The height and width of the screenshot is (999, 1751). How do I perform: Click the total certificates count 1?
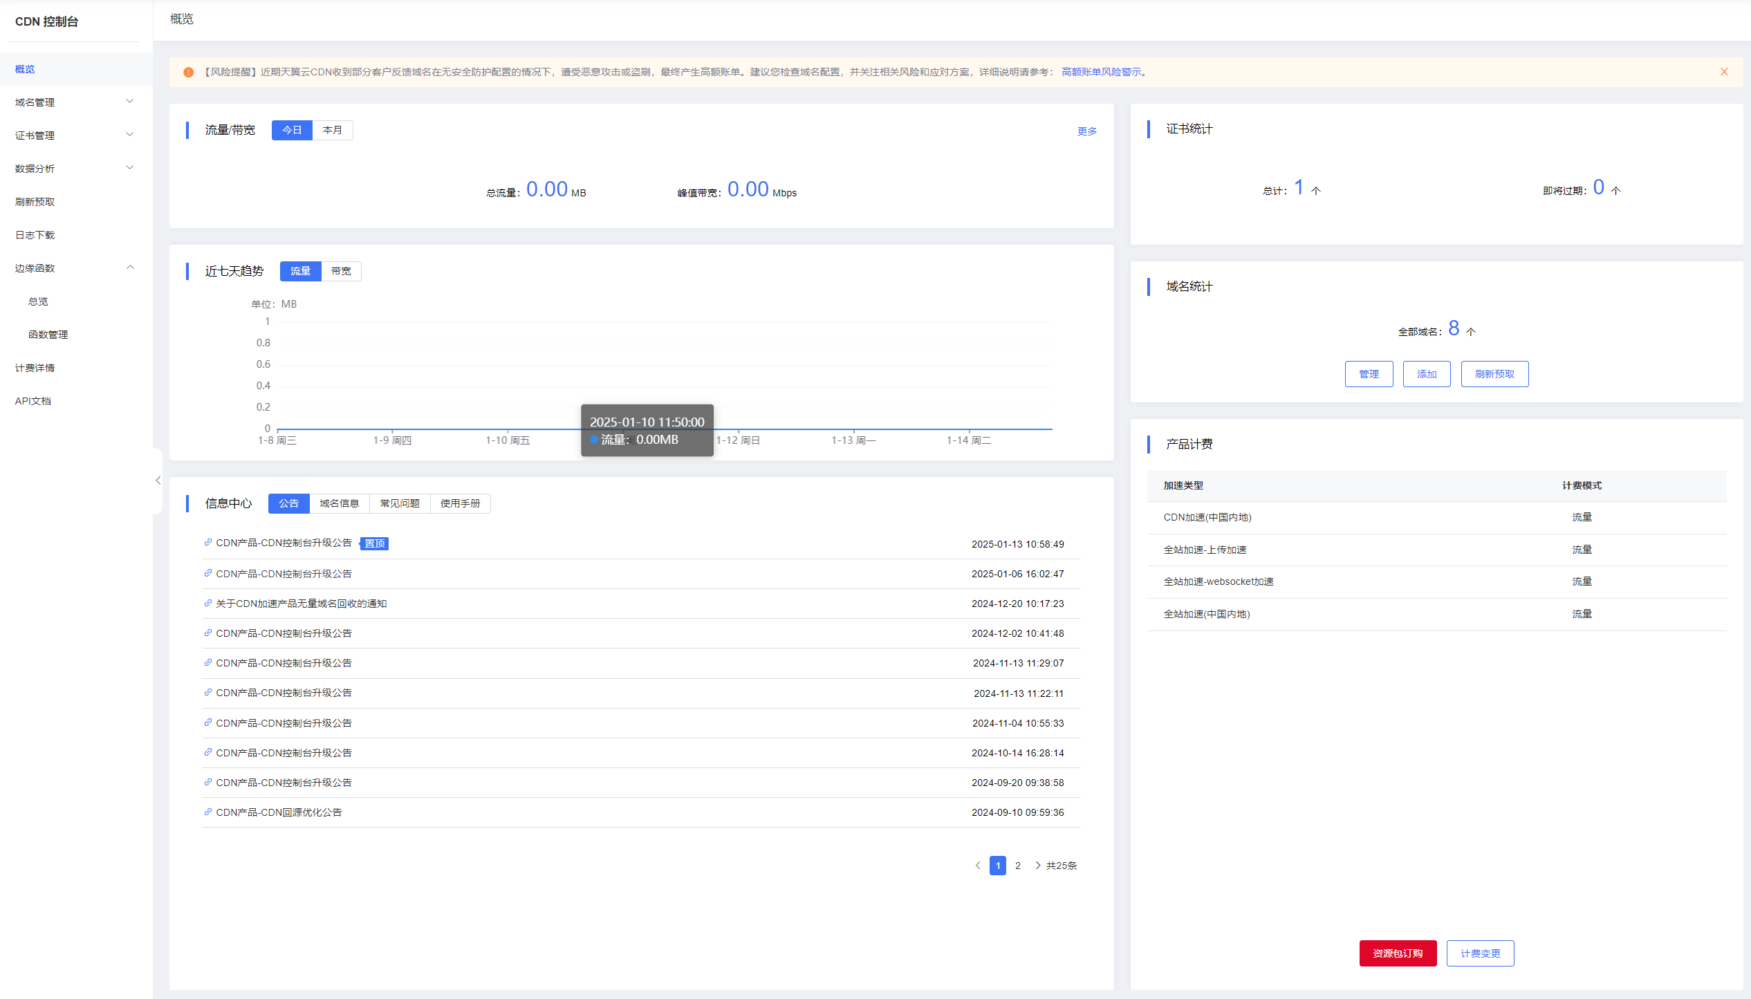tap(1299, 187)
